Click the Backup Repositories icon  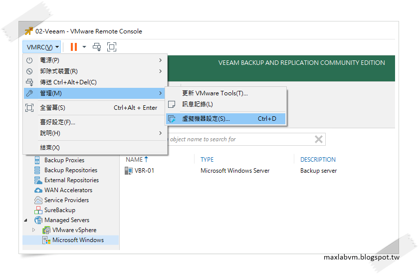37,170
